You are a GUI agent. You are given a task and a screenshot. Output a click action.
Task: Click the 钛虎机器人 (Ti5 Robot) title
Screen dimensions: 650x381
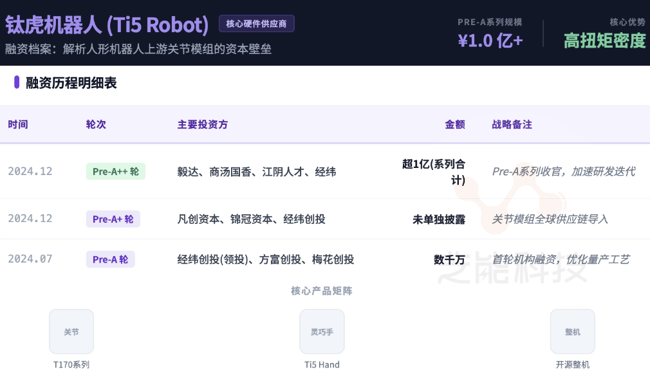point(107,24)
